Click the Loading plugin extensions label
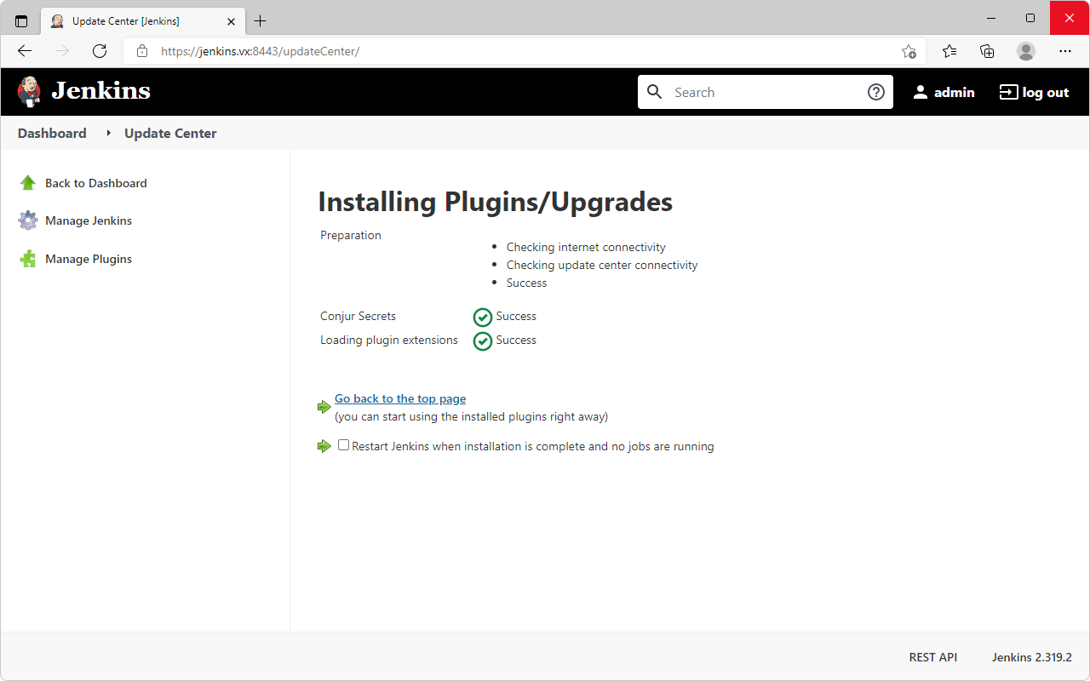The image size is (1090, 681). click(389, 340)
